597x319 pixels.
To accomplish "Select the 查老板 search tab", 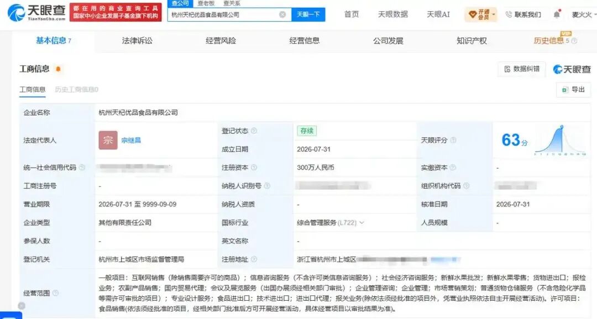I will coord(206,3).
